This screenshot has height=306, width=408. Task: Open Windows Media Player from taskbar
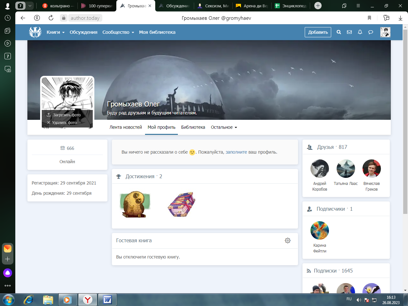coord(67,300)
